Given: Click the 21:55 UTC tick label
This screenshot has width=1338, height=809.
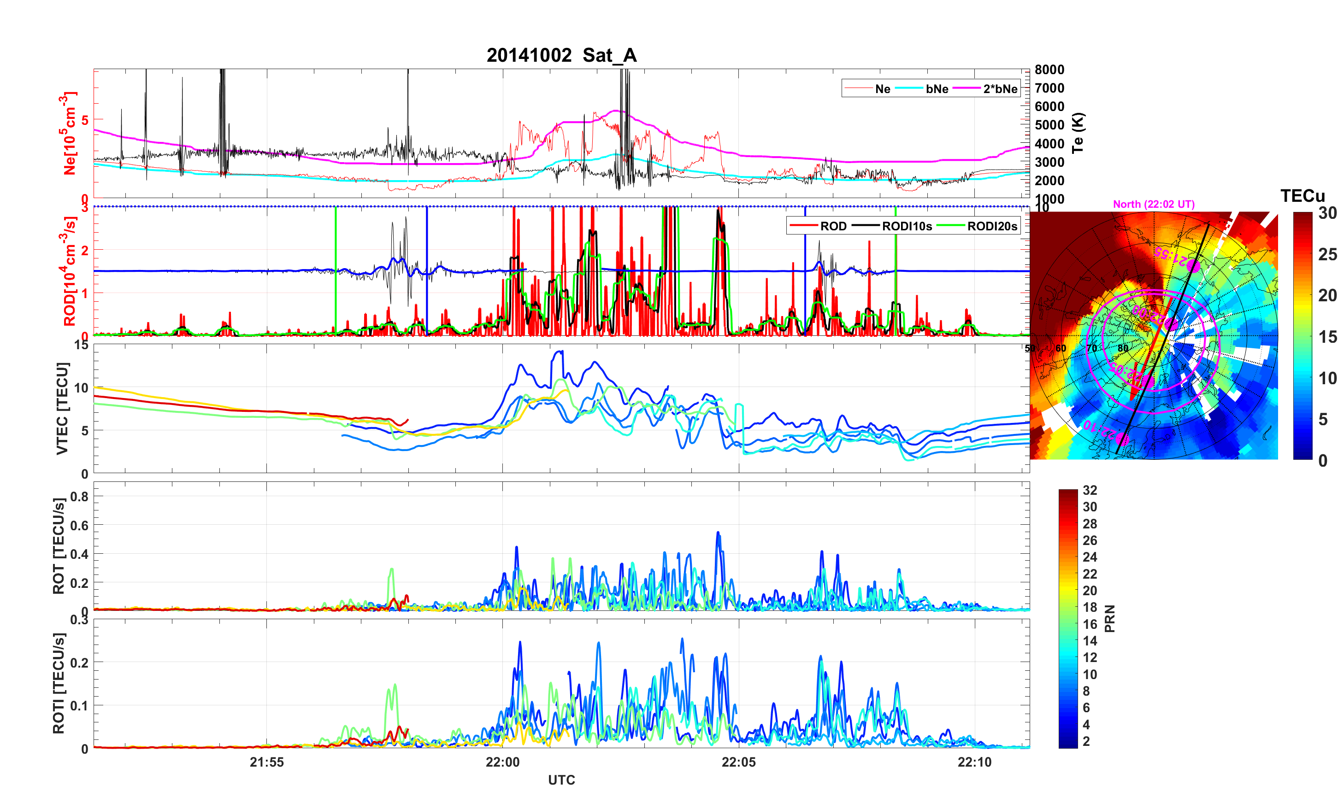Looking at the screenshot, I should pyautogui.click(x=266, y=762).
